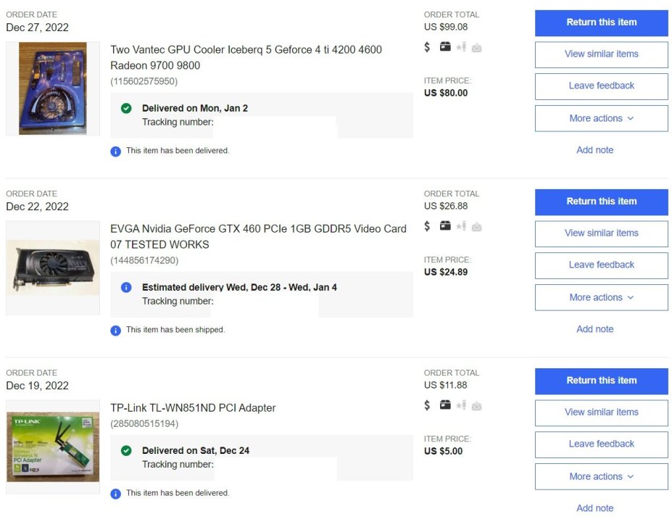Click the green checkmark beside Delivered on Sat, Dec 24
The height and width of the screenshot is (522, 672).
126,450
